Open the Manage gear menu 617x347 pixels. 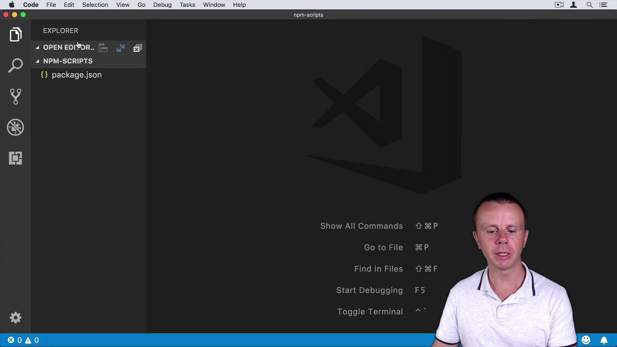click(15, 318)
